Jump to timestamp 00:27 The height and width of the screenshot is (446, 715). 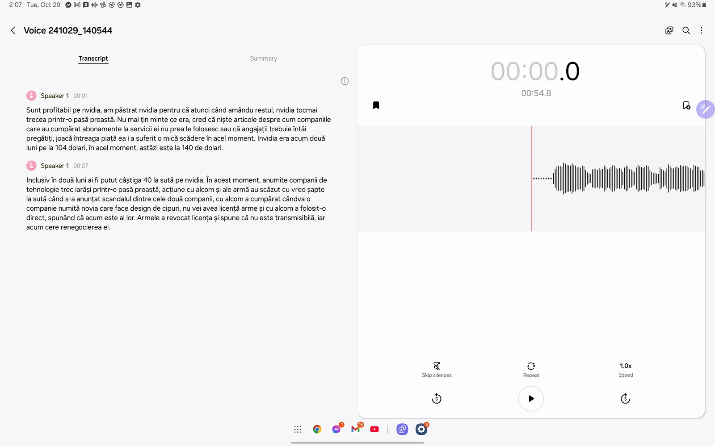click(80, 166)
